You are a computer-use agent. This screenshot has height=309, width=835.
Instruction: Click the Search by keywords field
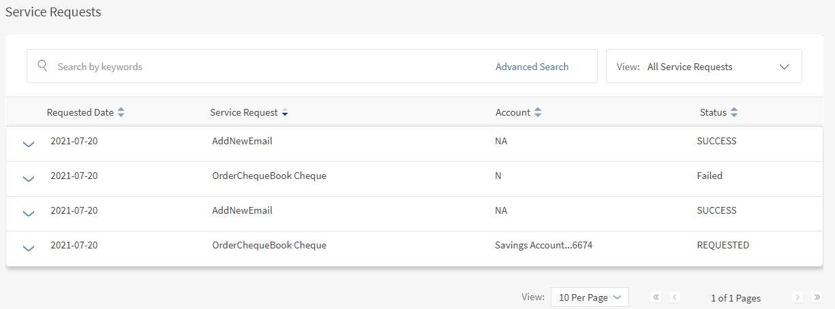[x=259, y=67]
